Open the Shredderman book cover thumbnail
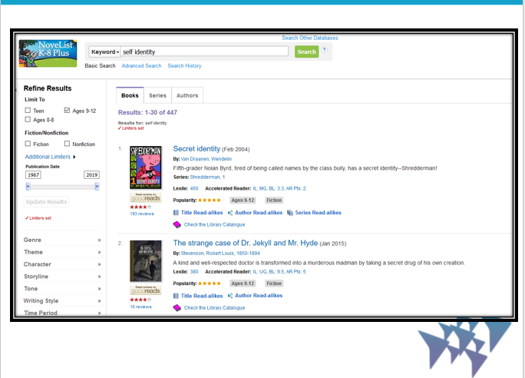 click(146, 167)
